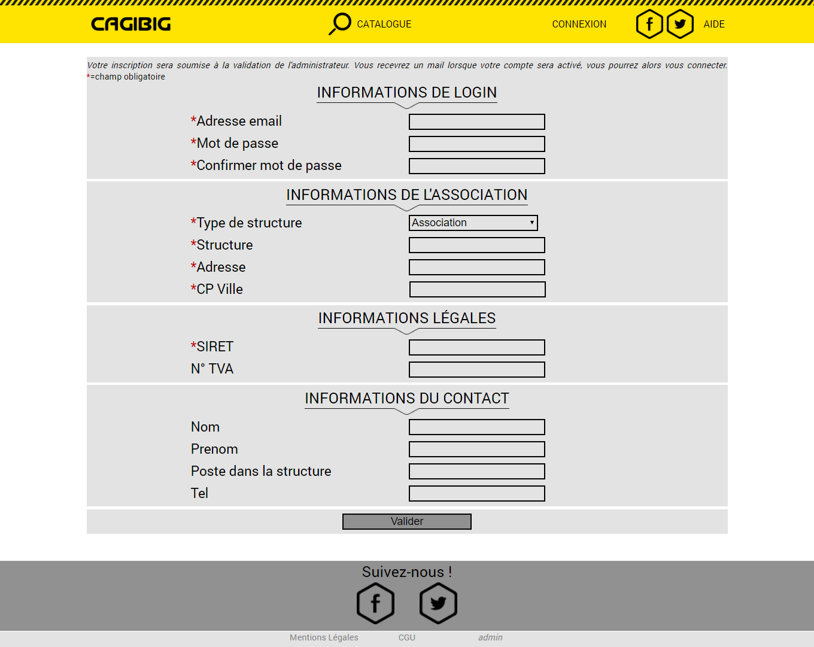Click the '*CP Ville' label
Viewport: 814px width, 647px height.
(217, 289)
